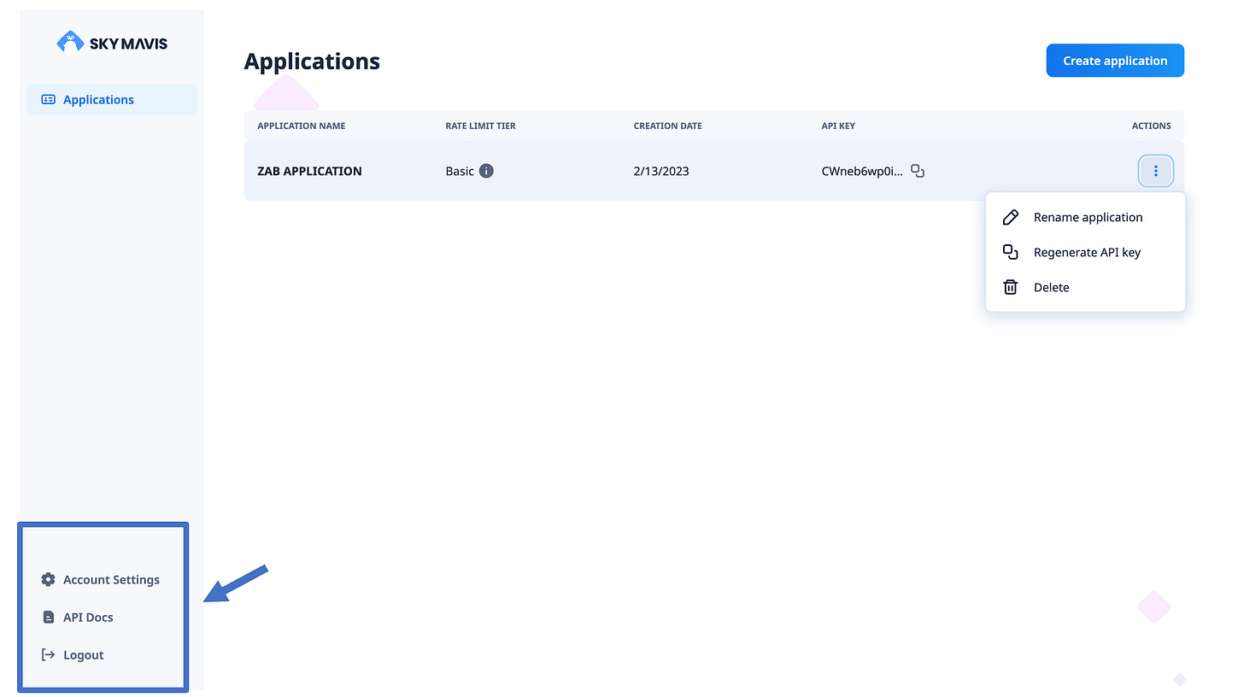The height and width of the screenshot is (697, 1244).
Task: Click the CREATION DATE column header
Action: 667,126
